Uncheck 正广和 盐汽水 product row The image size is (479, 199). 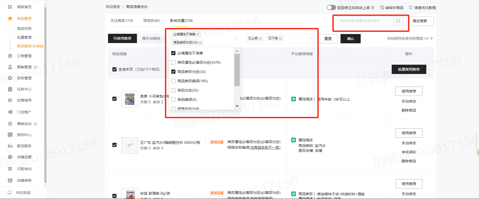tap(114, 145)
